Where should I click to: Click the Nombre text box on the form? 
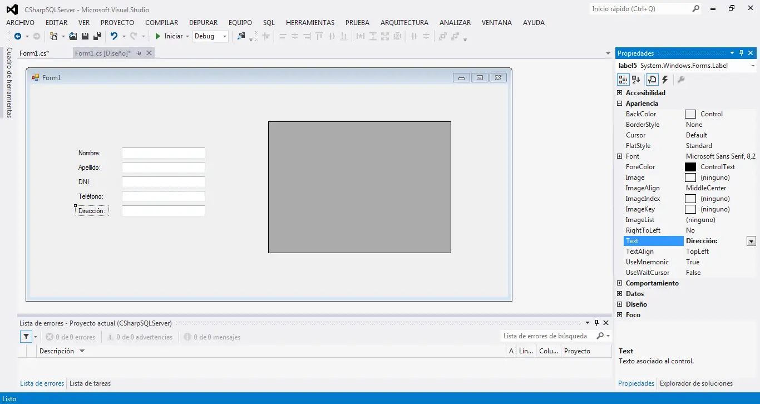click(164, 153)
